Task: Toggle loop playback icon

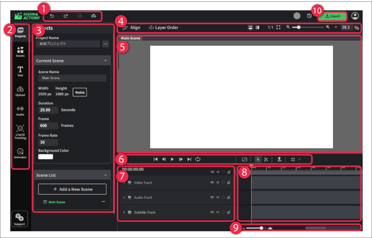Action: pyautogui.click(x=198, y=159)
